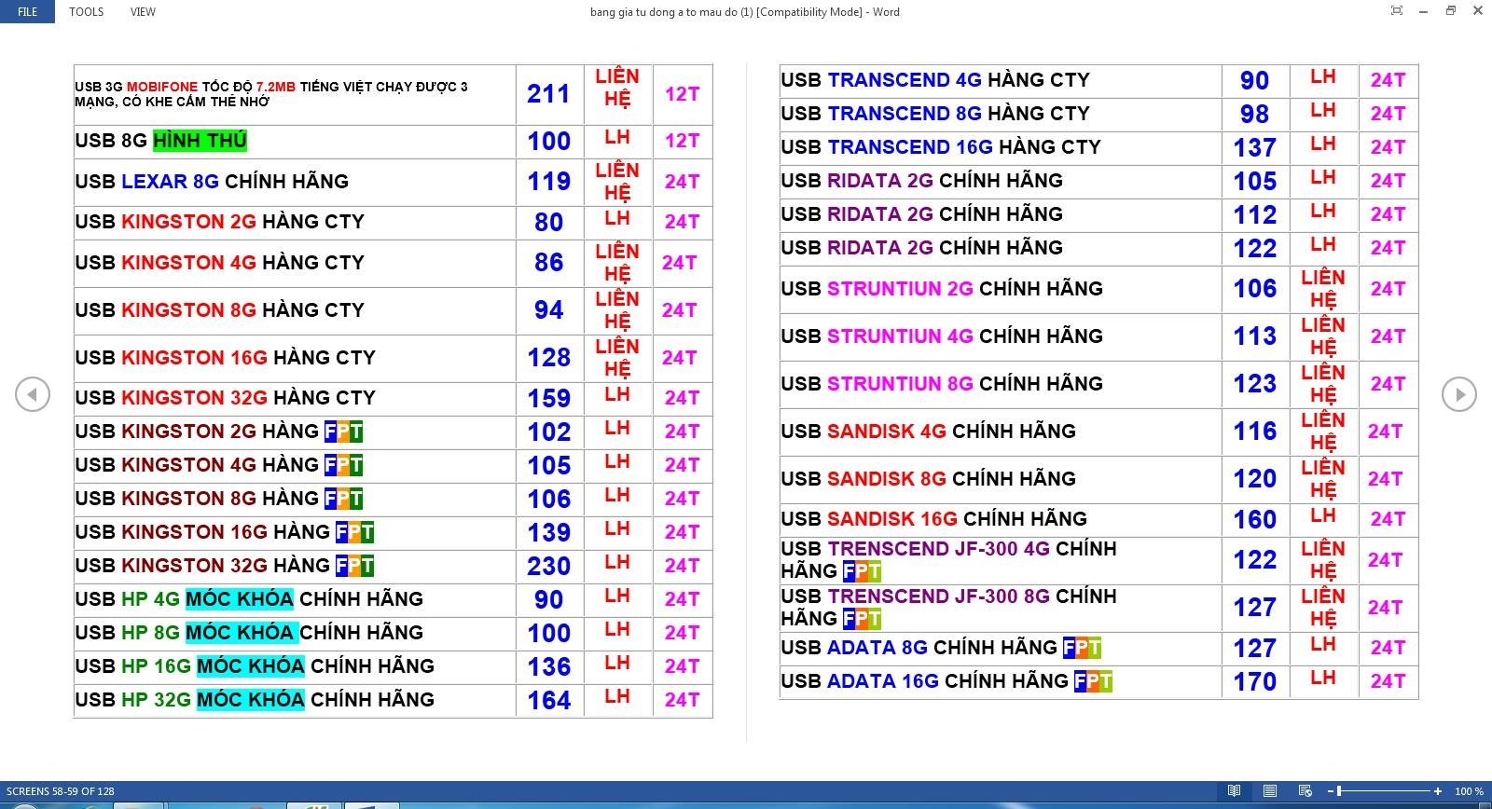The width and height of the screenshot is (1492, 809).
Task: Switch to Web Layout view icon
Action: point(1305,791)
